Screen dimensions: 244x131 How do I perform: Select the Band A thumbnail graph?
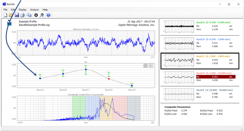[180, 26]
